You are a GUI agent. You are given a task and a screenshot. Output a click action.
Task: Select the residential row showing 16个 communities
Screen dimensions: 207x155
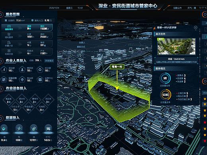[x=27, y=44]
